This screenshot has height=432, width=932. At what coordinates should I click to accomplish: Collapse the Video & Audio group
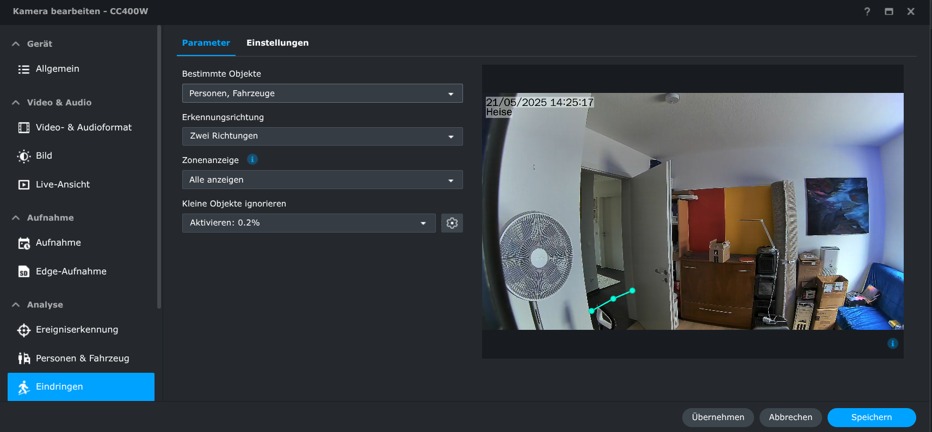click(x=16, y=103)
